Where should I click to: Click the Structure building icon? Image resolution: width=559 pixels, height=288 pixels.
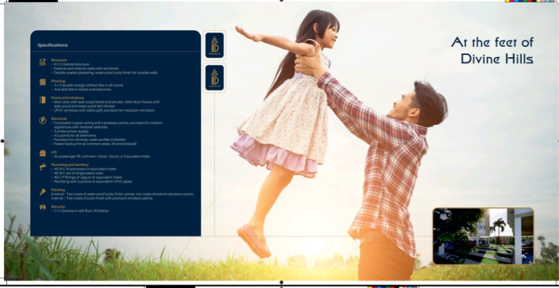[x=43, y=62]
